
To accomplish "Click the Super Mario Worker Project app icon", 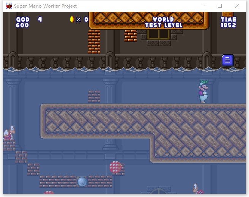I will [9, 6].
